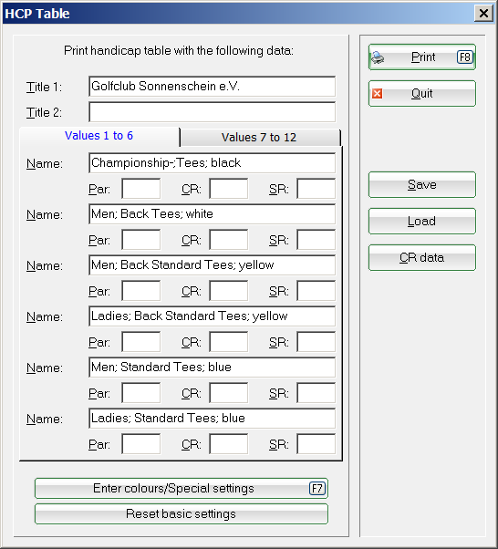Click the Championship Tees black name field
This screenshot has height=549, width=498.
(x=212, y=163)
